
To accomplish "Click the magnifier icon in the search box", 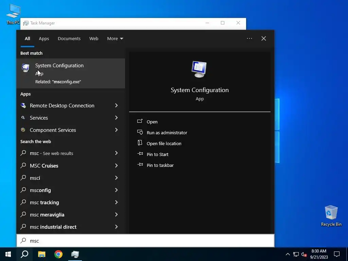I will pos(23,241).
